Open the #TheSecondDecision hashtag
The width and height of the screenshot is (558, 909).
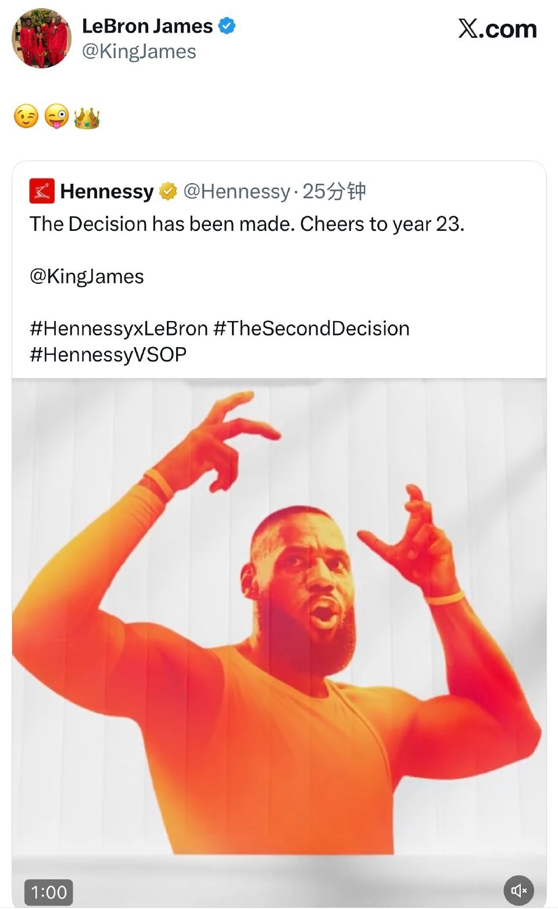pyautogui.click(x=312, y=329)
